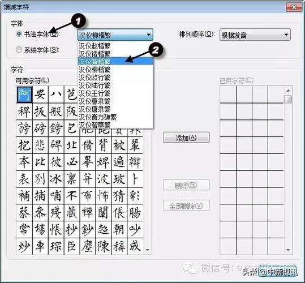Select the 補 character cell
Viewport: 305px width, 283px height.
pos(24,196)
